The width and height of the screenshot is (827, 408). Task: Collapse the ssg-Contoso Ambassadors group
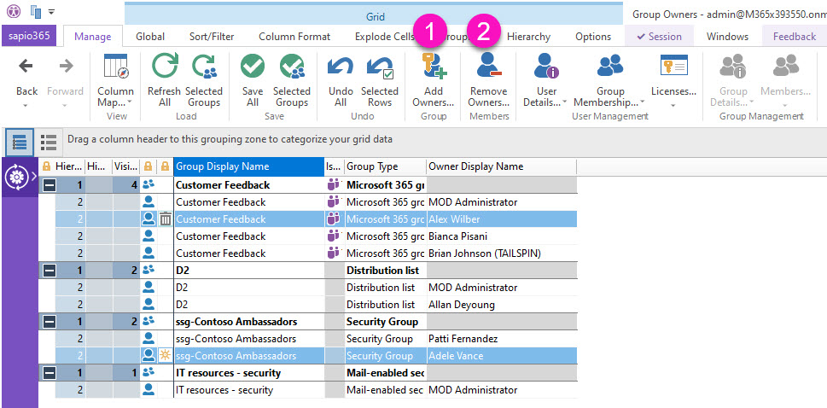pyautogui.click(x=50, y=322)
